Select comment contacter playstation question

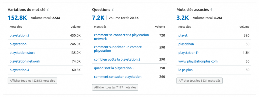point(118,77)
